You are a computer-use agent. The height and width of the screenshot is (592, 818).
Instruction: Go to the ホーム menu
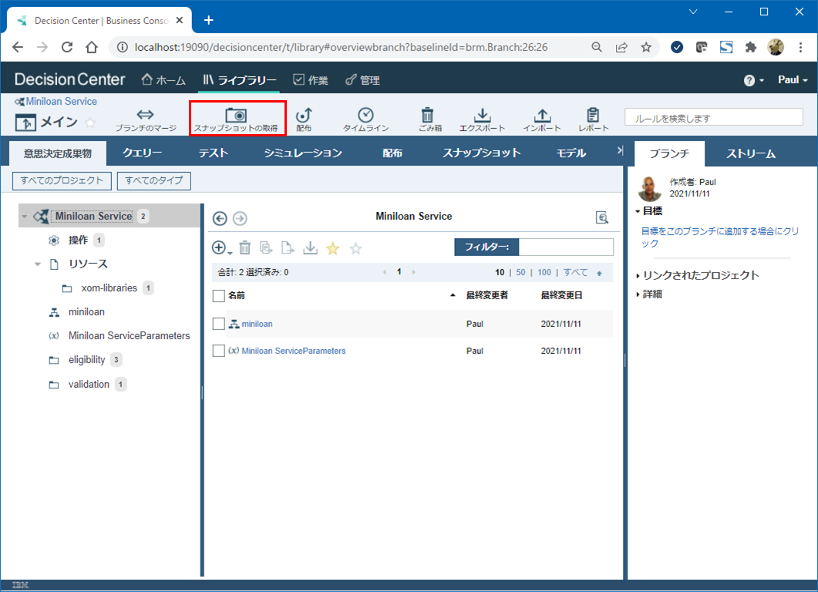163,80
